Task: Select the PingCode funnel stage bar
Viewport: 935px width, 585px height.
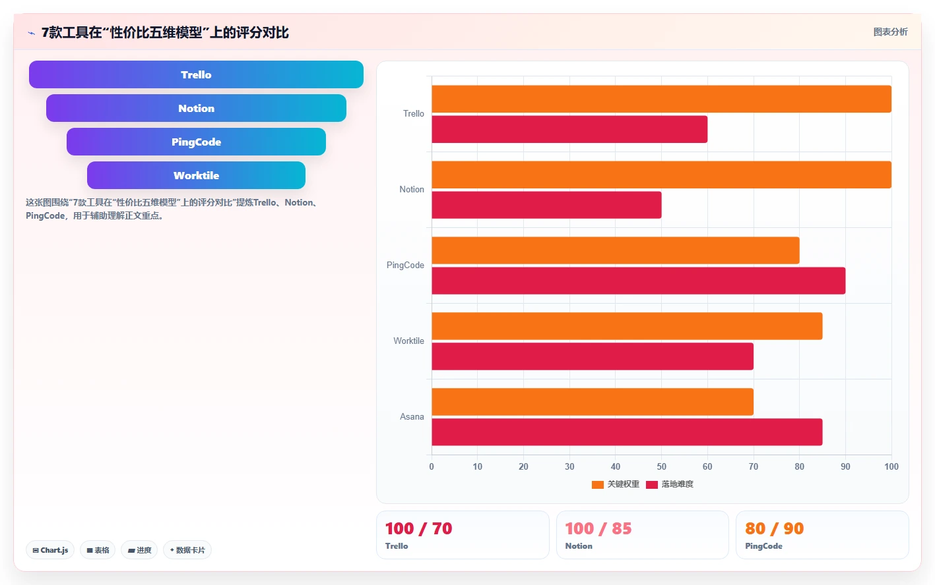Action: click(196, 142)
